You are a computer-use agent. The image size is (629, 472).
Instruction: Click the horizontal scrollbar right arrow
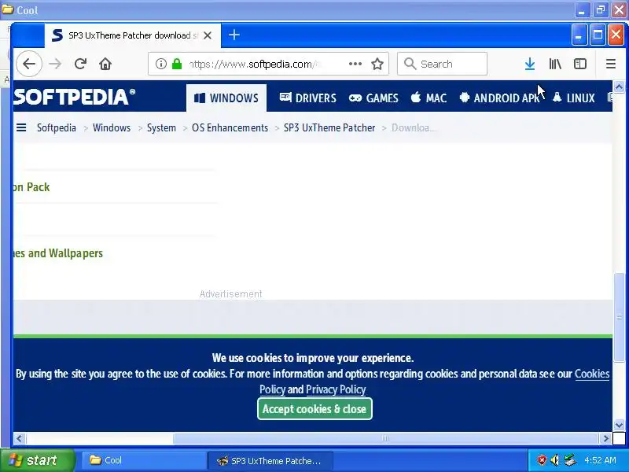coord(605,439)
